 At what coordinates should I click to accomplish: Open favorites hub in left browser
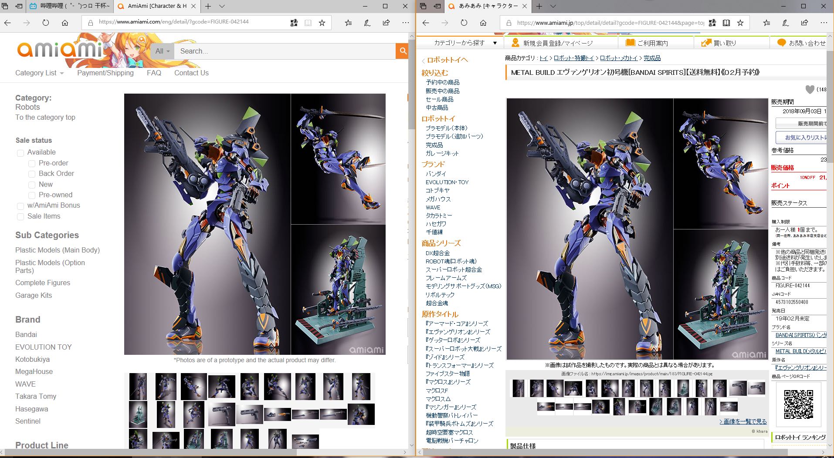click(x=348, y=23)
